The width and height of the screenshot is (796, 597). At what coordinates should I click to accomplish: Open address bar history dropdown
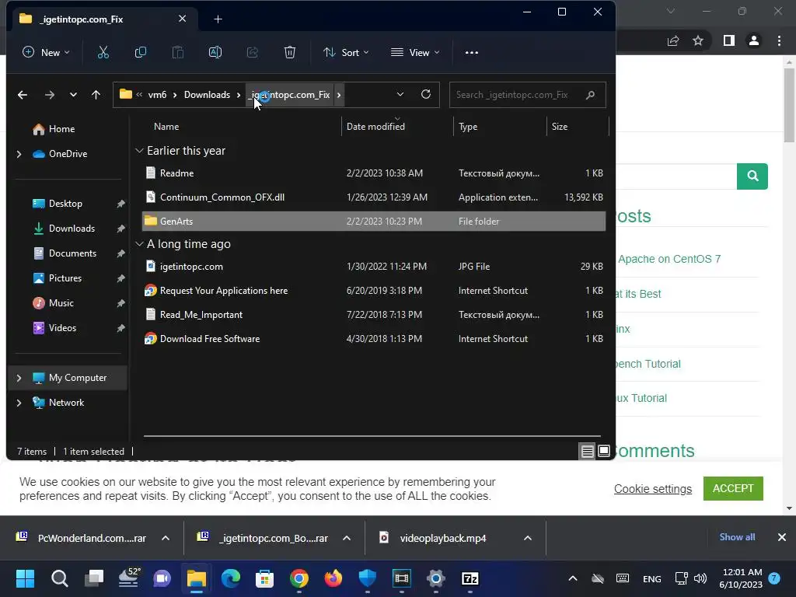400,94
